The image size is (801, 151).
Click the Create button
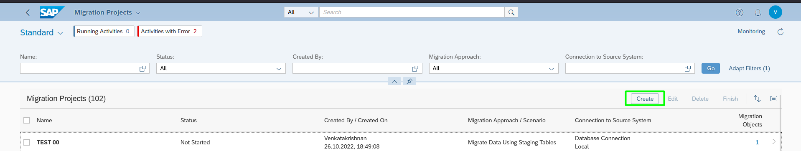(645, 99)
